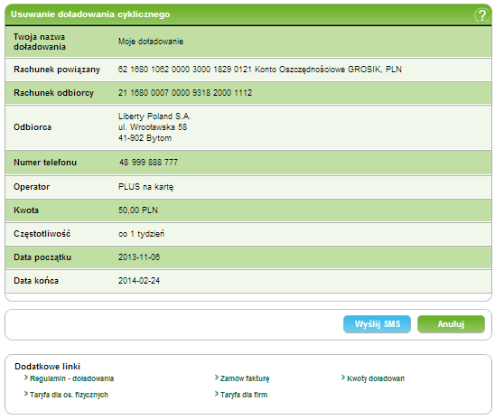Click end date 2014-02-24
Screen dimensions: 495x420
(139, 281)
